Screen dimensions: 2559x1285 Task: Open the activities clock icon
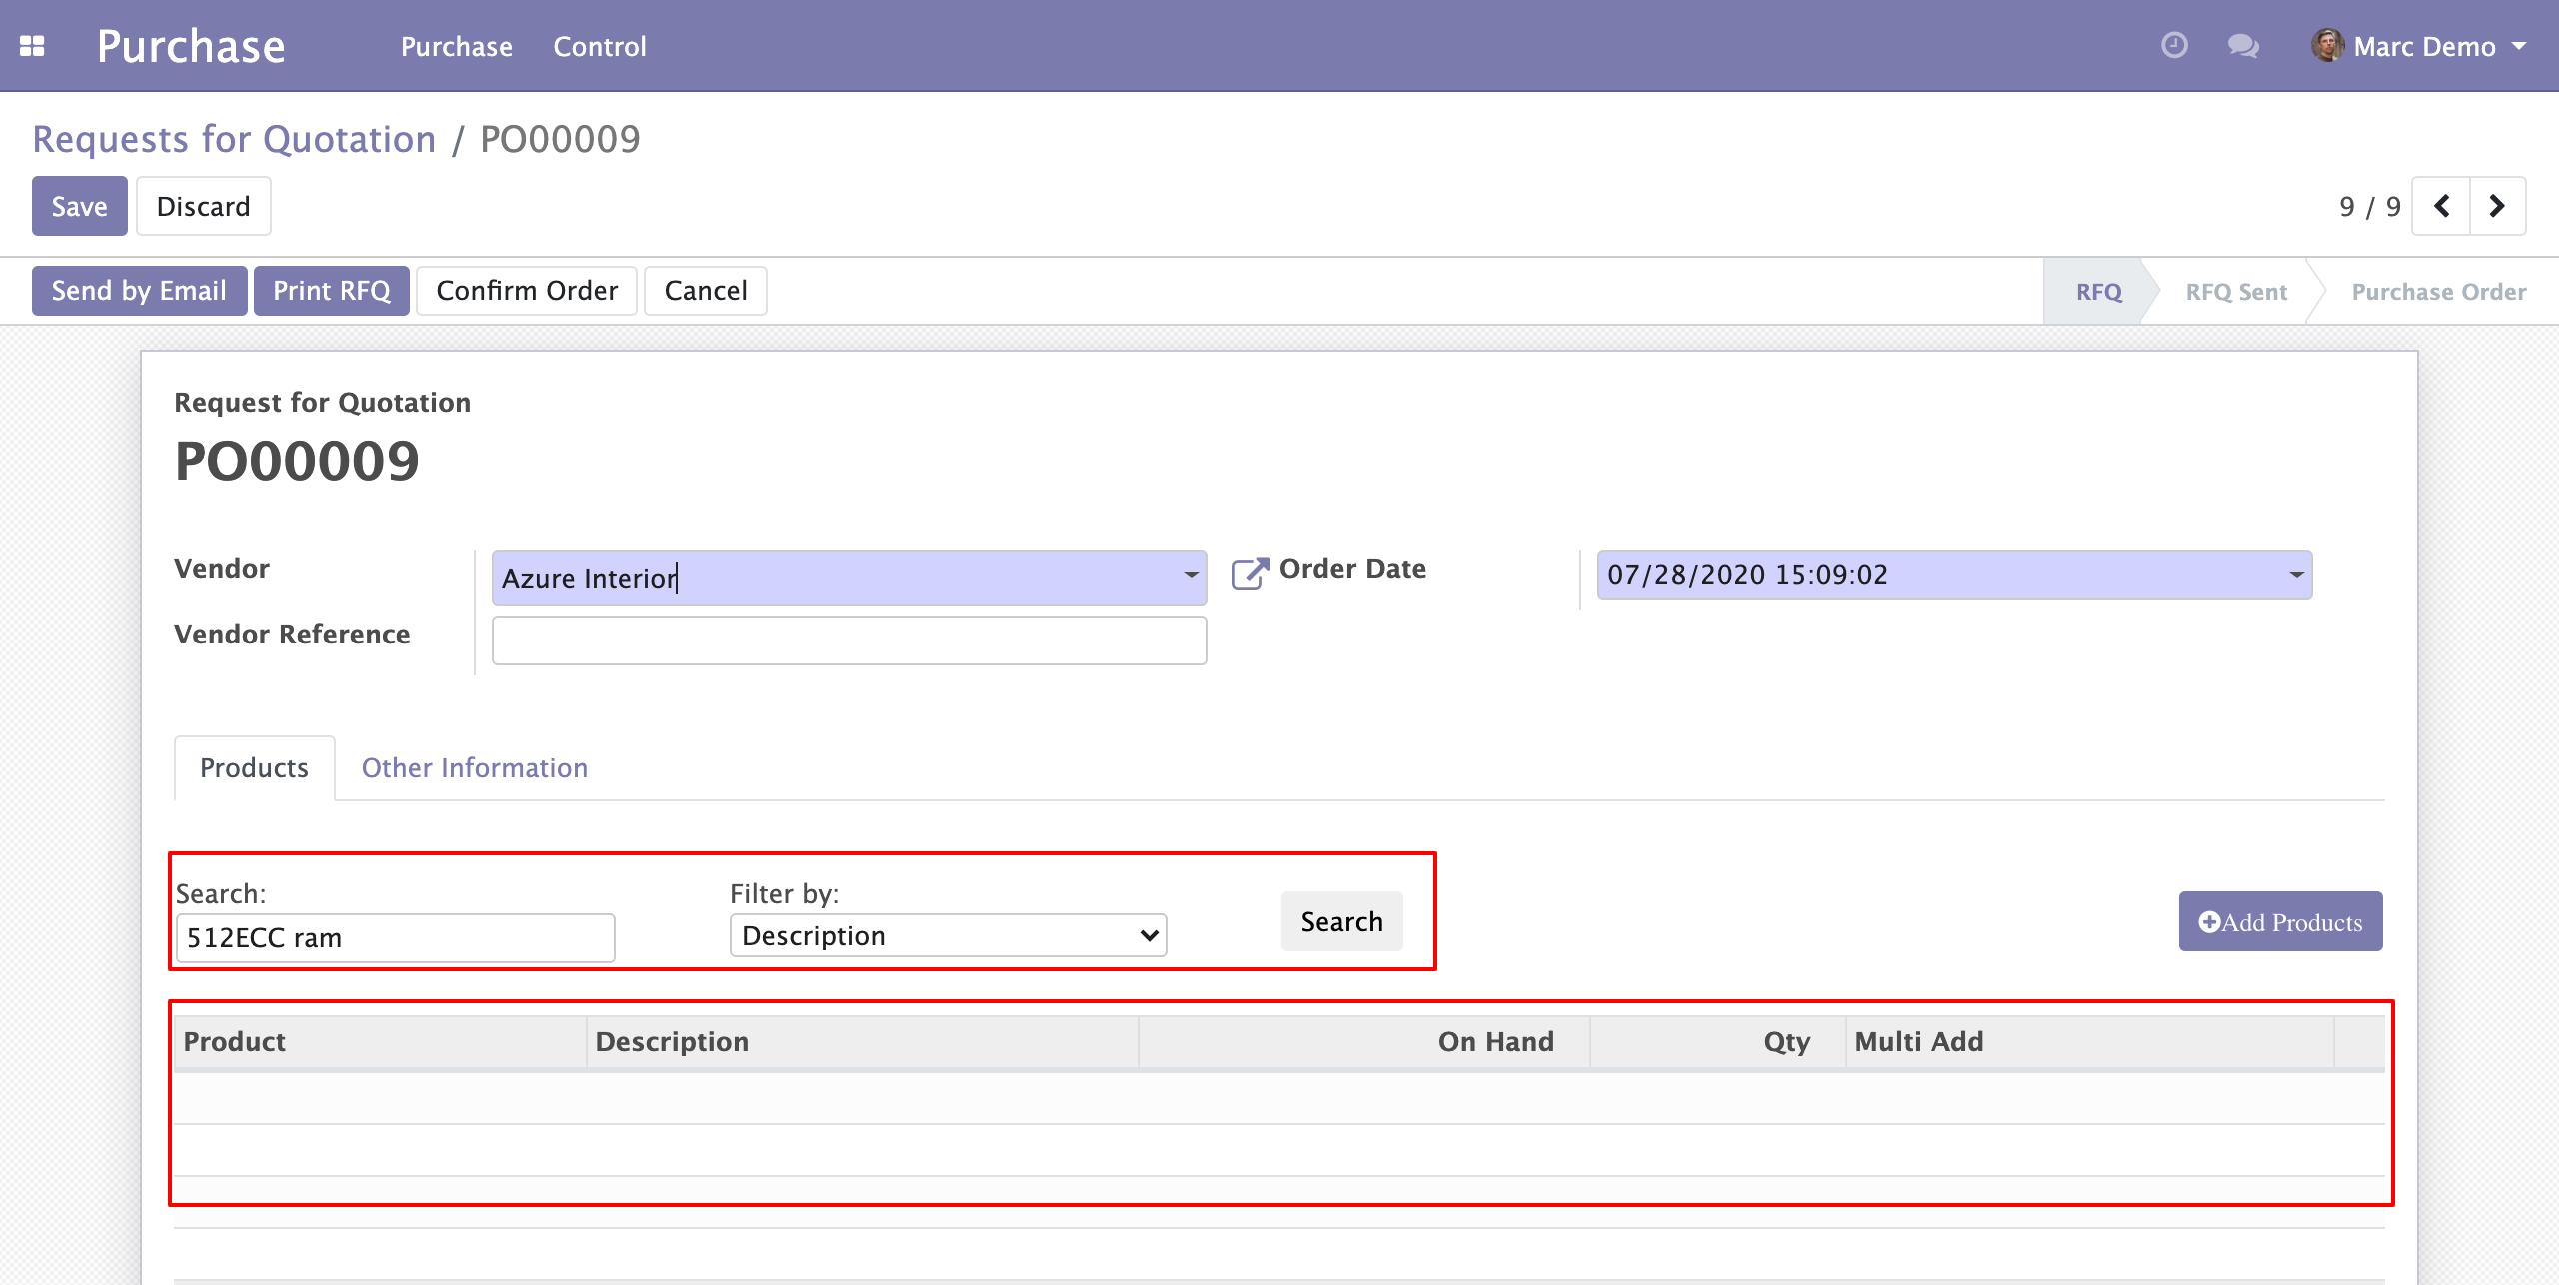tap(2174, 46)
